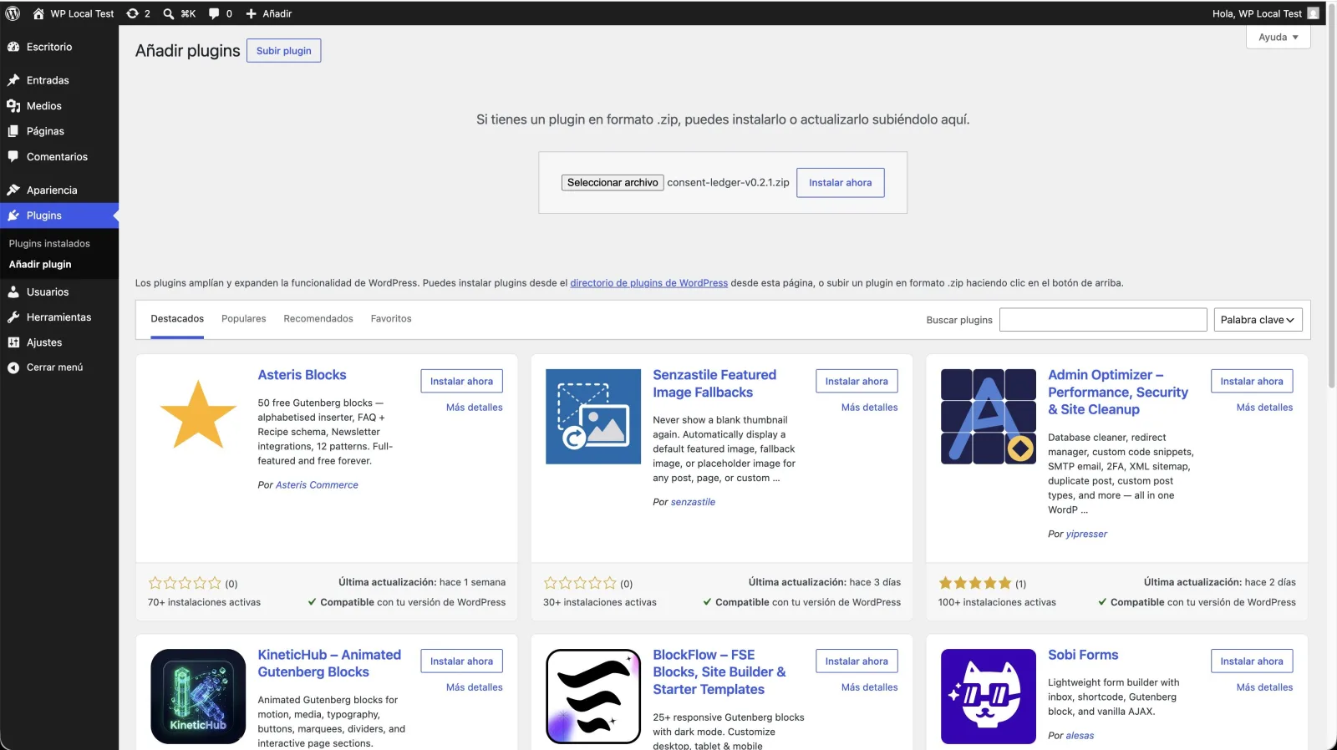Install BlockFlow FSE Blocks plugin

point(857,661)
